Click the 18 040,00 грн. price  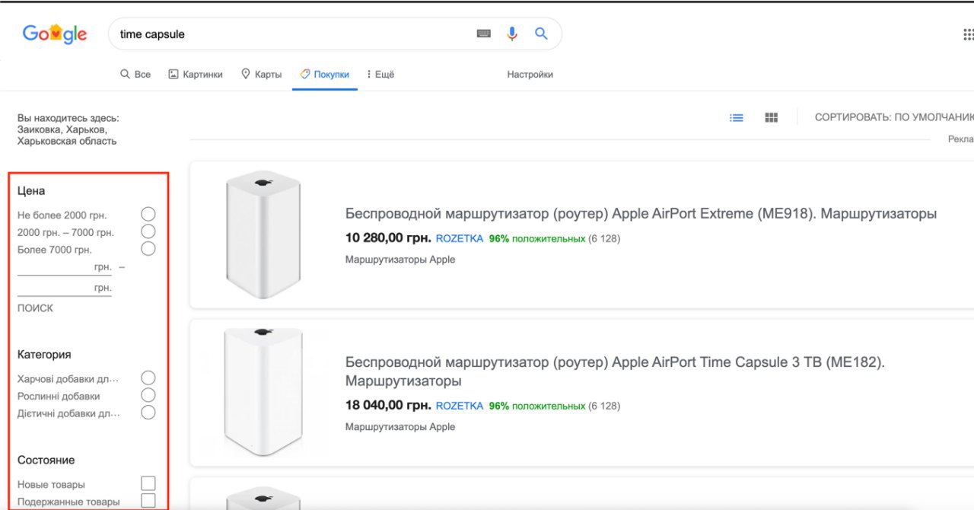[388, 406]
